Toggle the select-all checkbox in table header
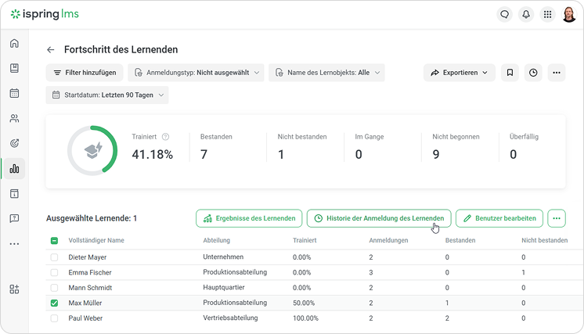Image resolution: width=584 pixels, height=334 pixels. (x=54, y=241)
